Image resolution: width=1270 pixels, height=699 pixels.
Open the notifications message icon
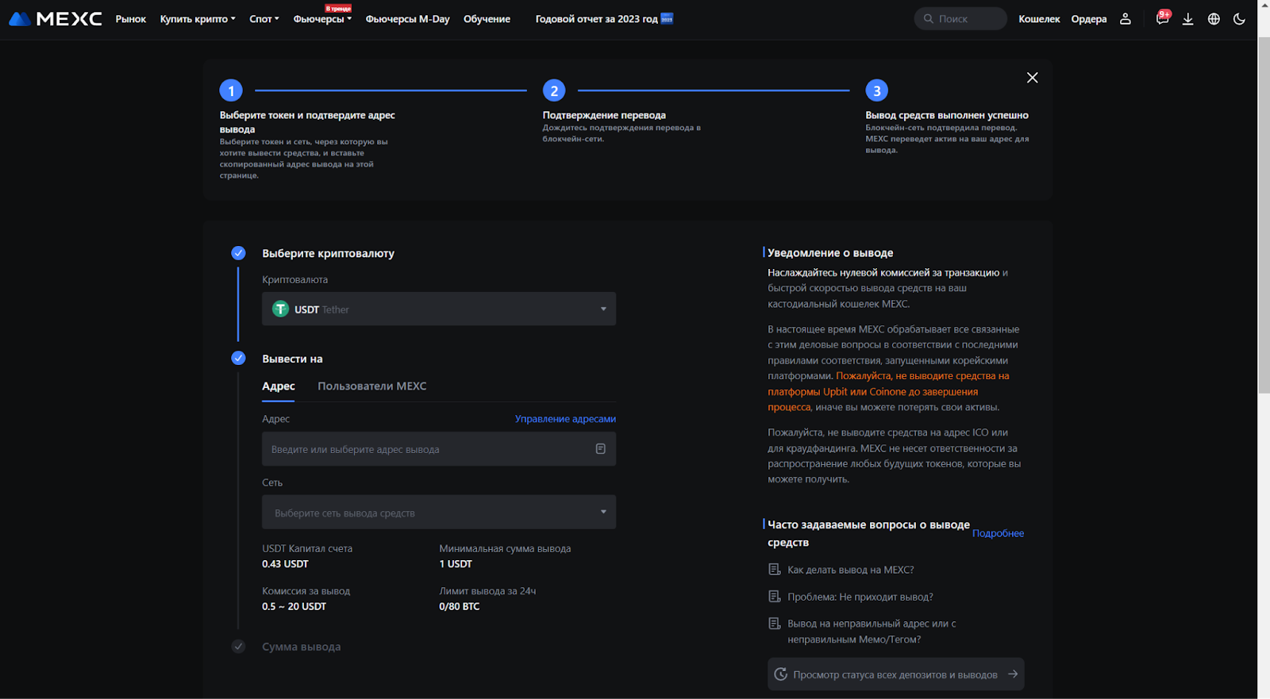click(x=1162, y=19)
